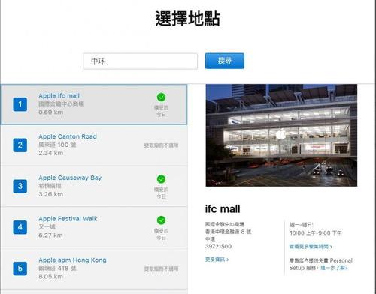The width and height of the screenshot is (376, 294).
Task: Choose Apple Festival Walk store
Action: pos(94,227)
